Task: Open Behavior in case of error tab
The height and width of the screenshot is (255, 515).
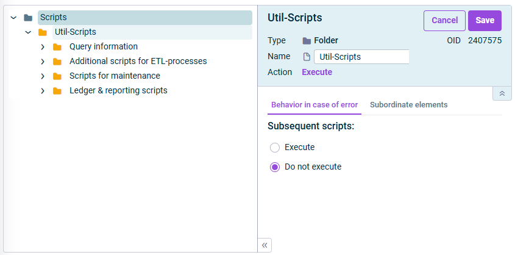Action: tap(314, 105)
